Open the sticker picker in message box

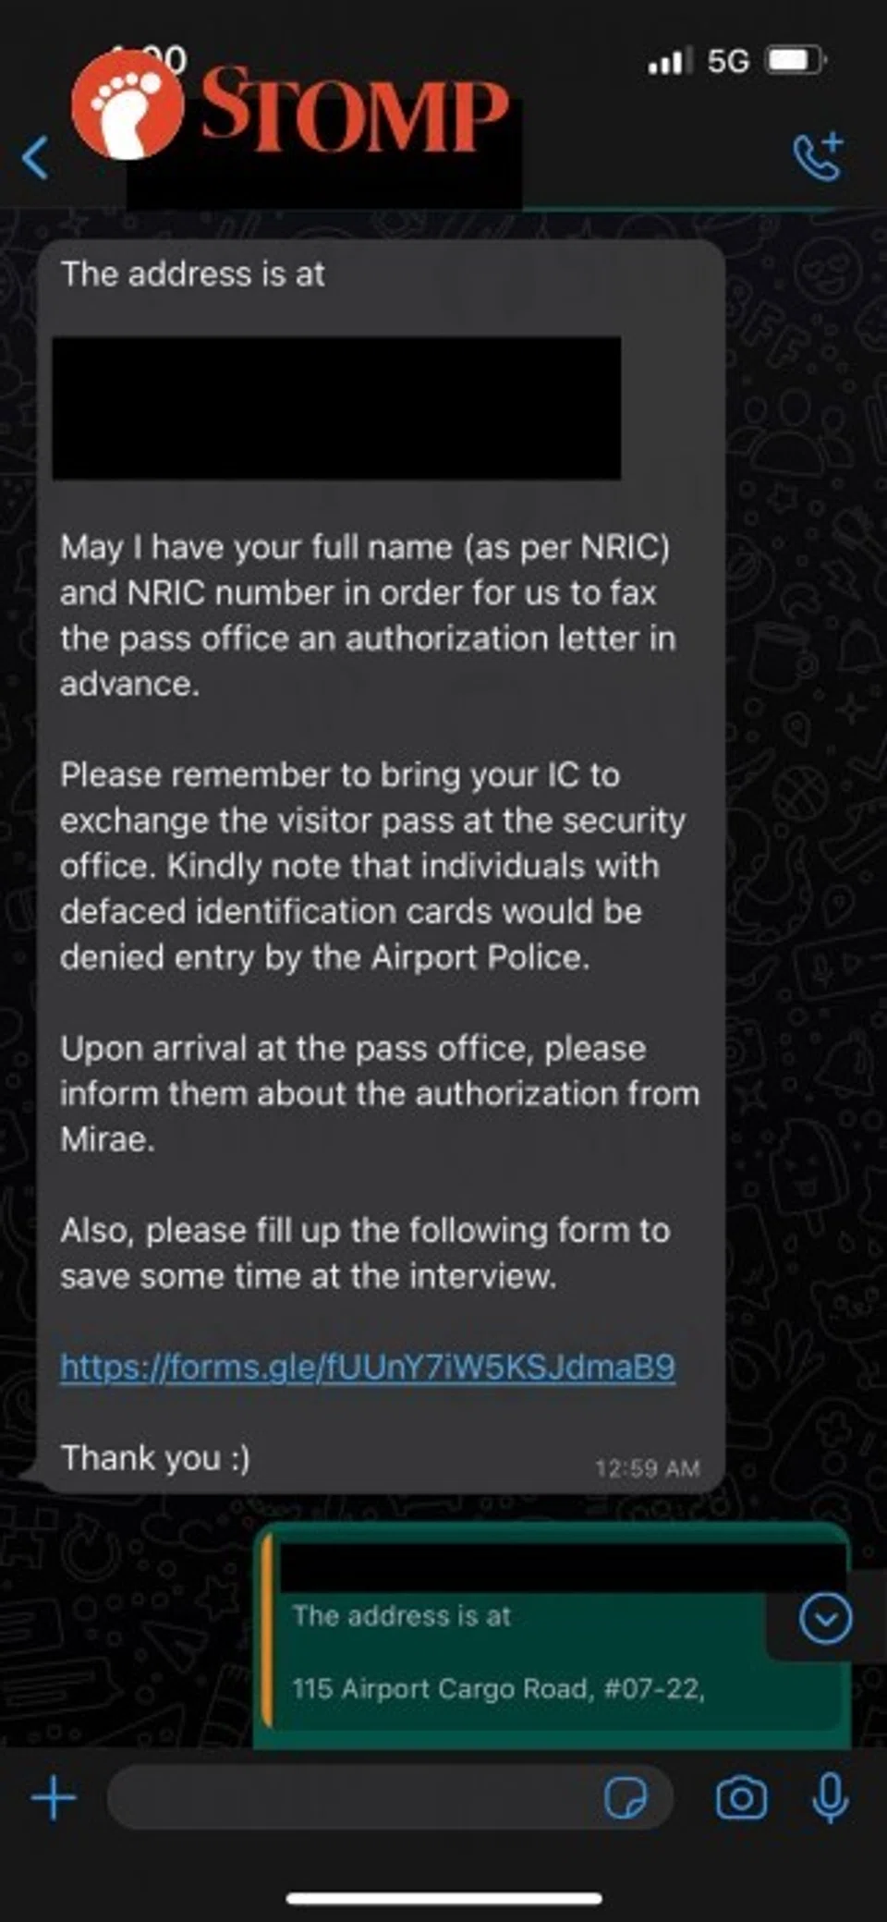pyautogui.click(x=626, y=1798)
